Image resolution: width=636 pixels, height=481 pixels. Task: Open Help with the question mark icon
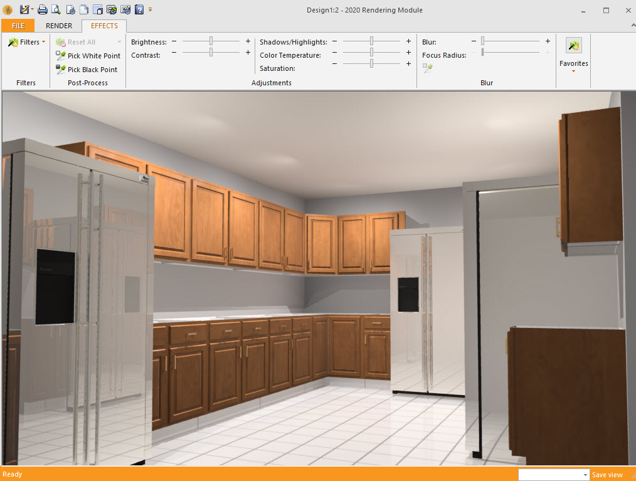139,10
